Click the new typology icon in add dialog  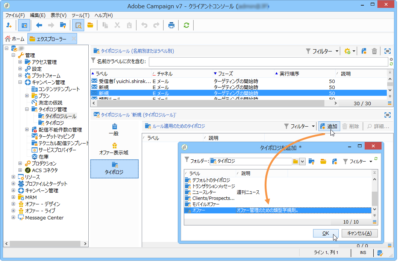[x=335, y=162]
